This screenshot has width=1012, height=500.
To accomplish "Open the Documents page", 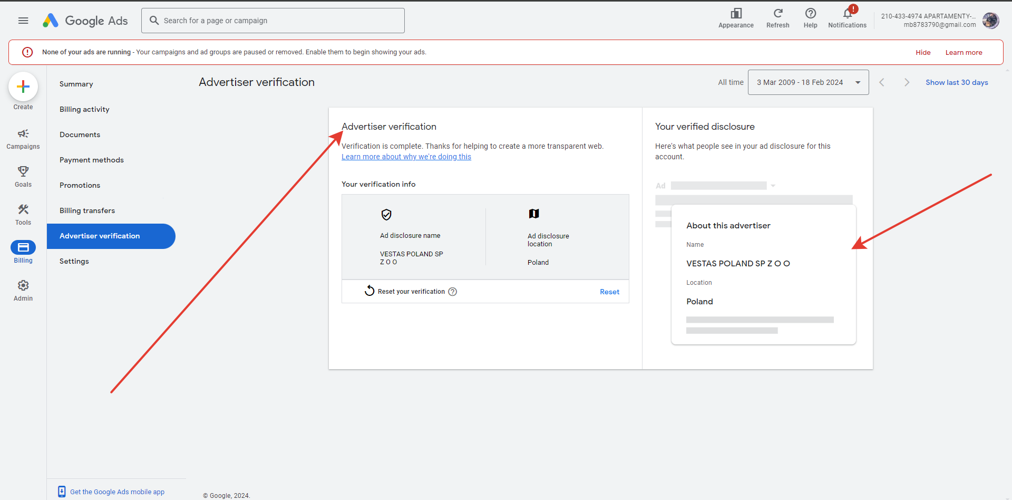I will [80, 134].
